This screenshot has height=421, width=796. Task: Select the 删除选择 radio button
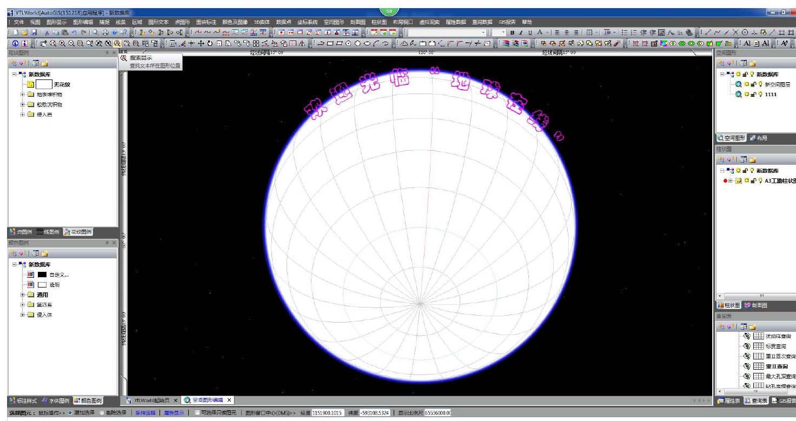coord(102,413)
